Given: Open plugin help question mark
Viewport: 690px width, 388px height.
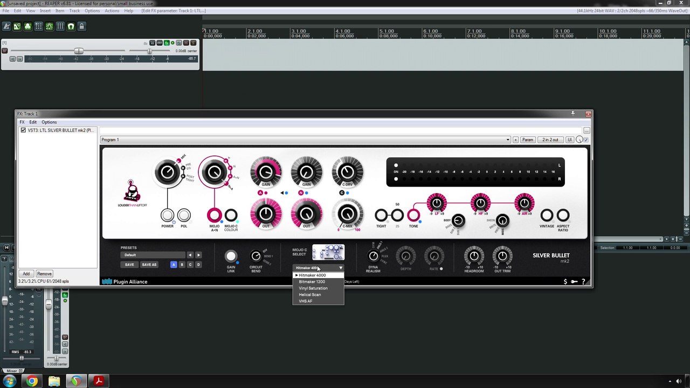Looking at the screenshot, I should (x=583, y=281).
